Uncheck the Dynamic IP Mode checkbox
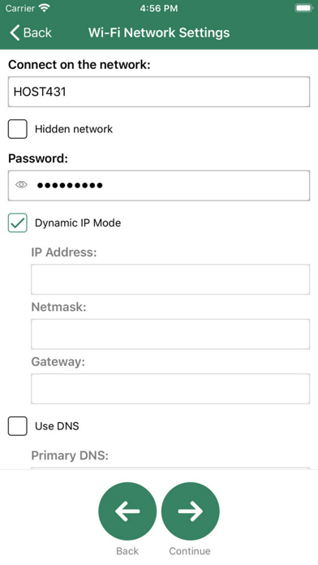The height and width of the screenshot is (565, 318). (18, 222)
